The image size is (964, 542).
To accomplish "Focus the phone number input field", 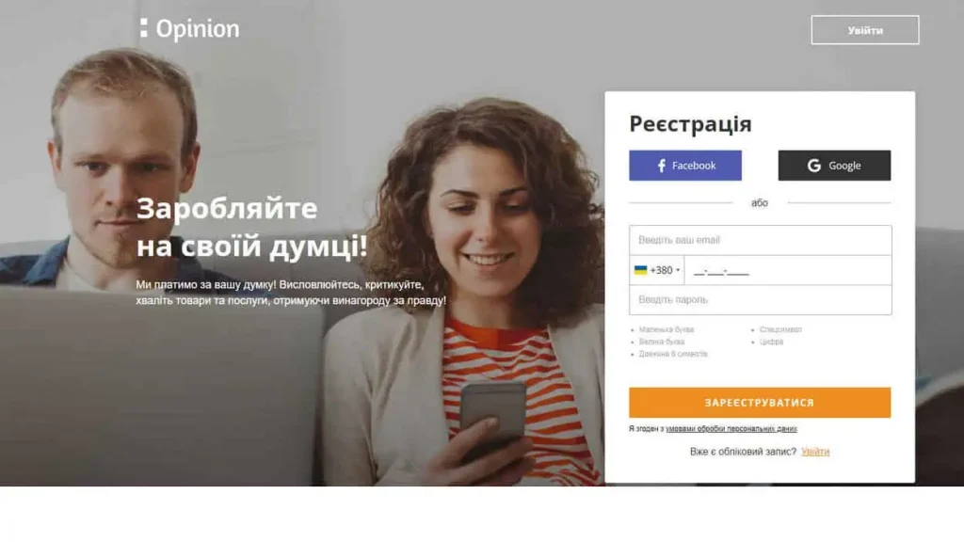I will (788, 270).
